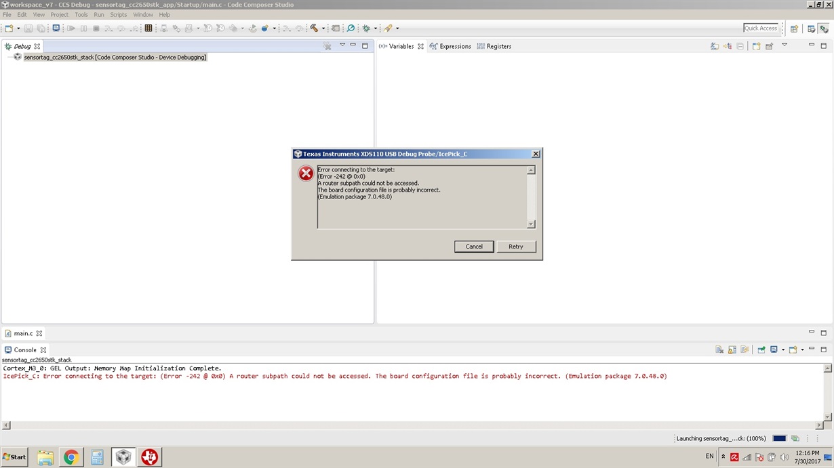This screenshot has width=834, height=468.
Task: Toggle the Pin Console icon
Action: click(761, 349)
